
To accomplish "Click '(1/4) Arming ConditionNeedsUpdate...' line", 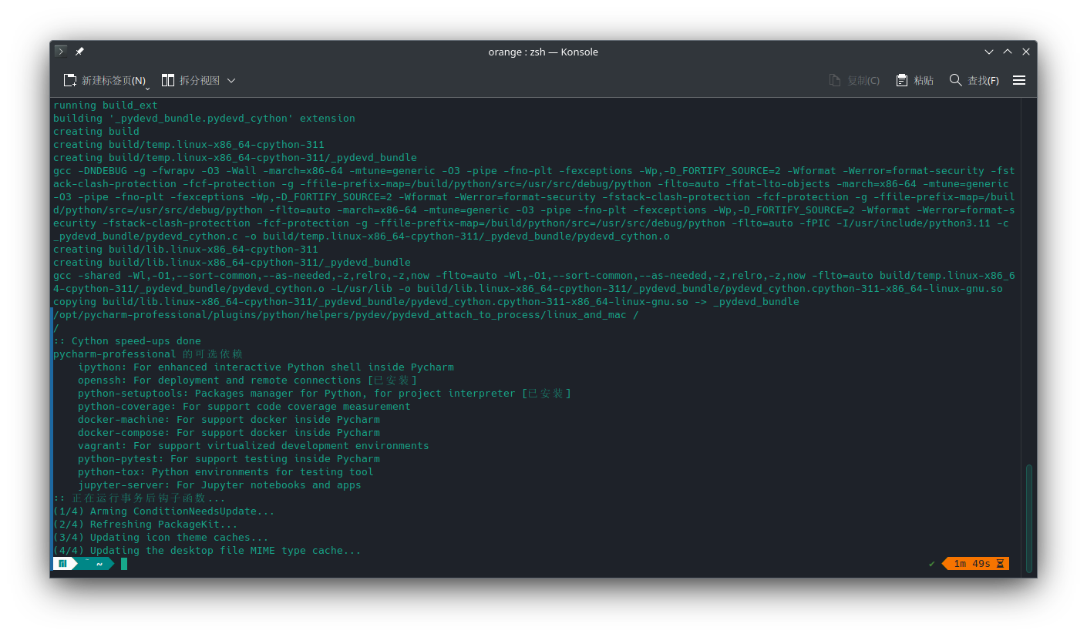I will 164,511.
